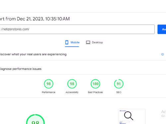Switch to the Mobile tab
Image resolution: width=166 pixels, height=124 pixels.
[x=72, y=43]
